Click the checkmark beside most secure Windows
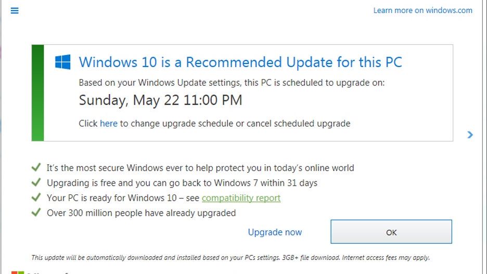 36,167
